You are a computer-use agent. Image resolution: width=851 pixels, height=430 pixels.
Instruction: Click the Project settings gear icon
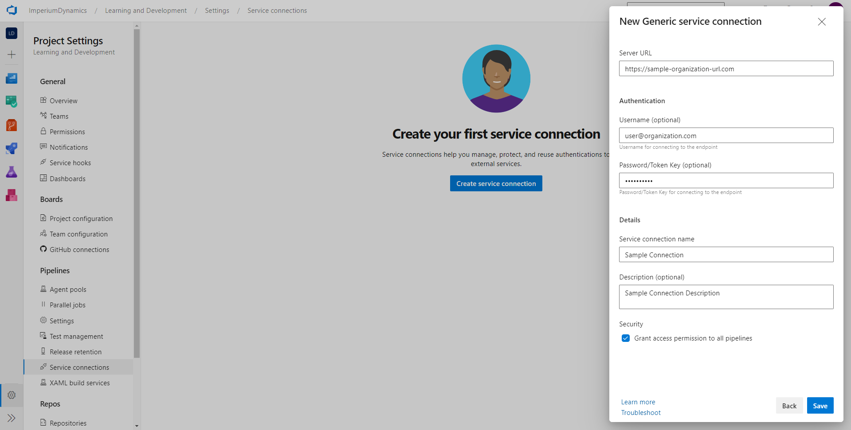point(12,395)
